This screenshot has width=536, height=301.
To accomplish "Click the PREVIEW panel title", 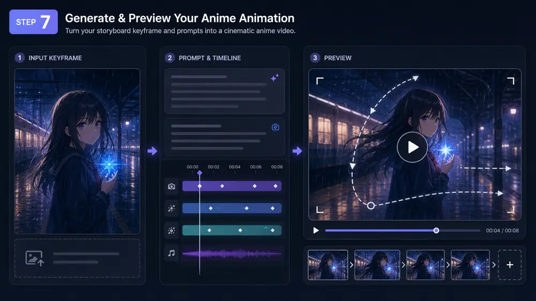I will (x=338, y=58).
